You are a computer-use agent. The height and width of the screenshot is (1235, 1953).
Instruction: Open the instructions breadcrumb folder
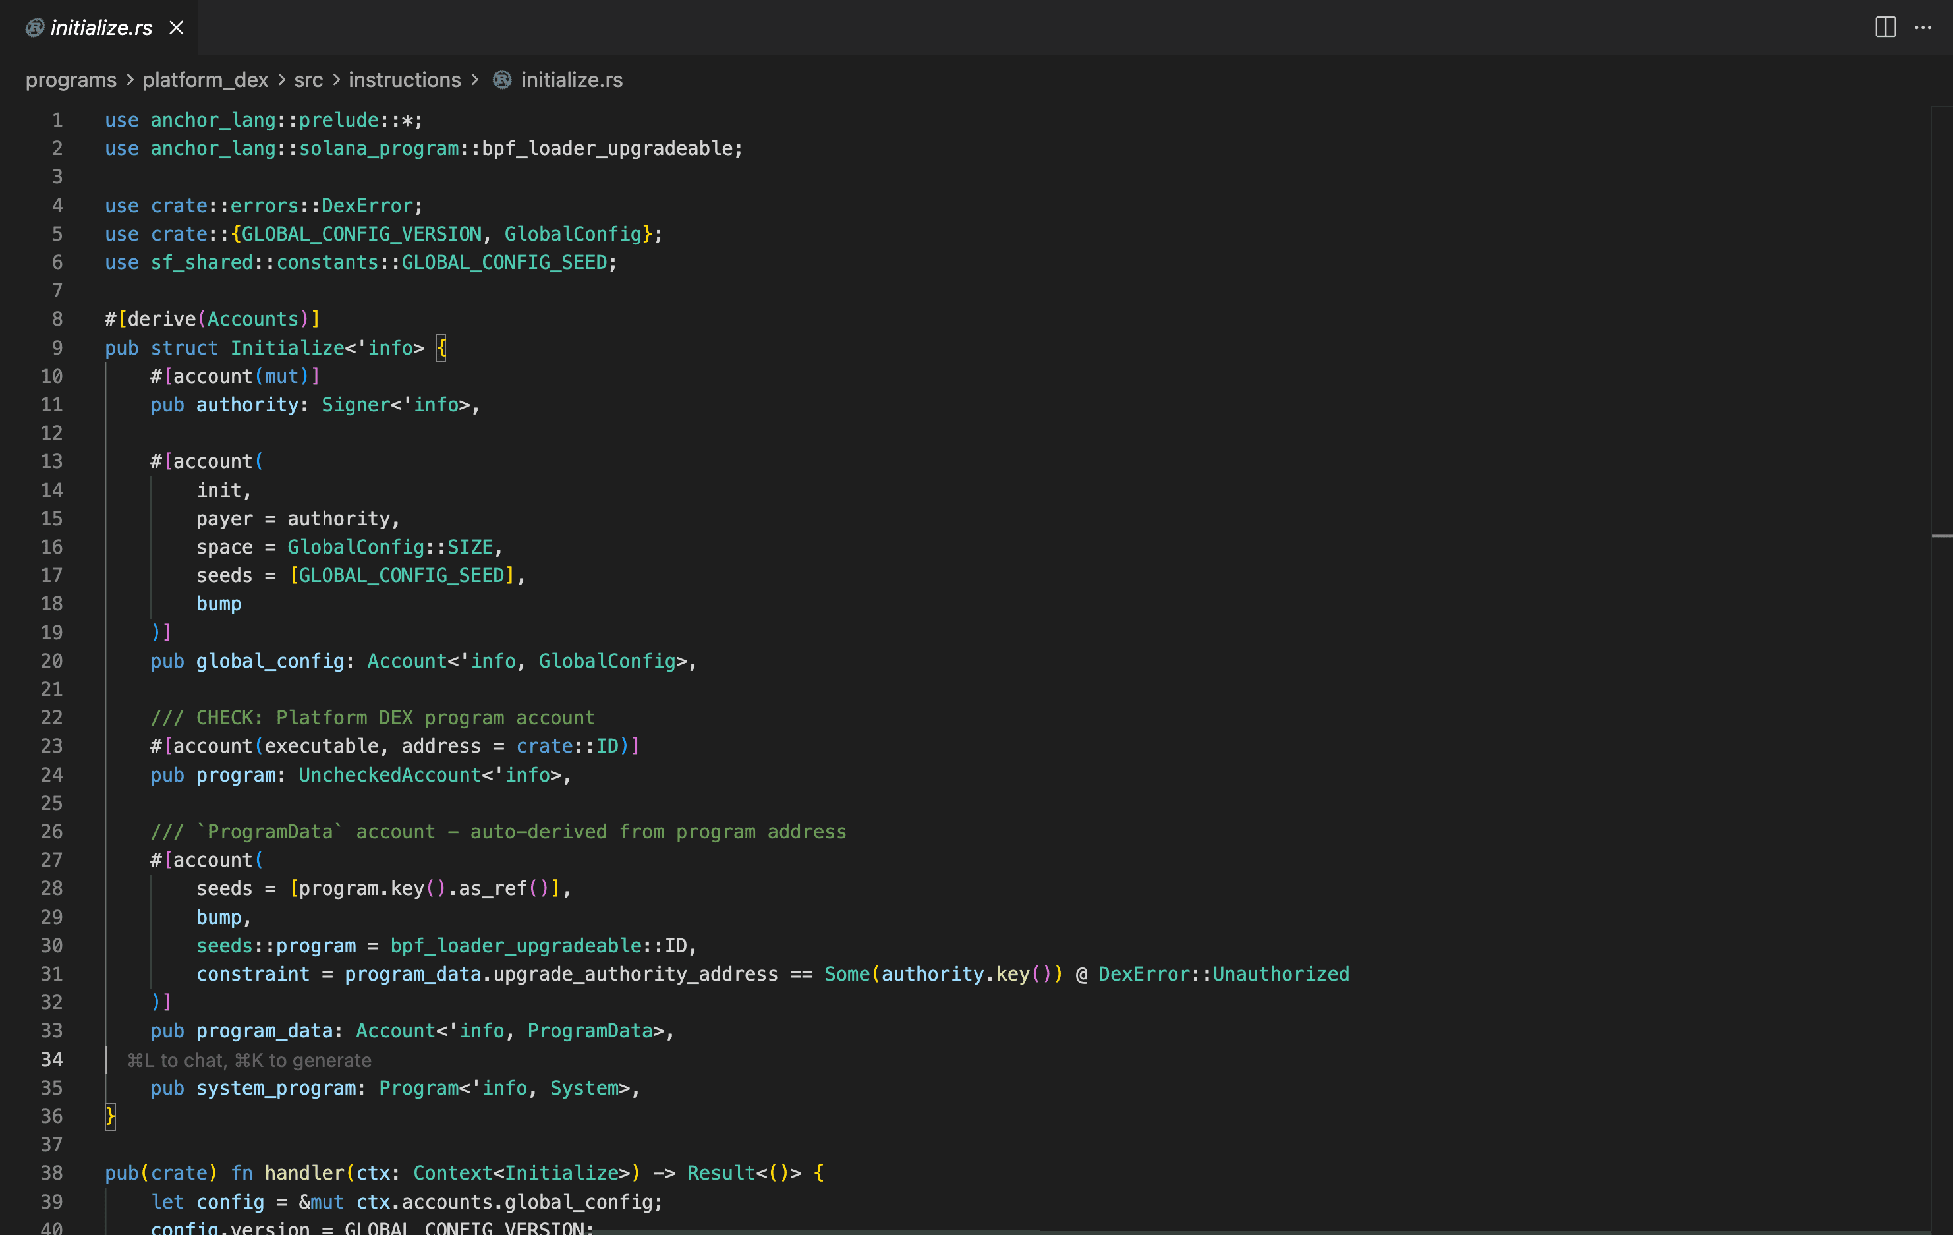coord(404,80)
